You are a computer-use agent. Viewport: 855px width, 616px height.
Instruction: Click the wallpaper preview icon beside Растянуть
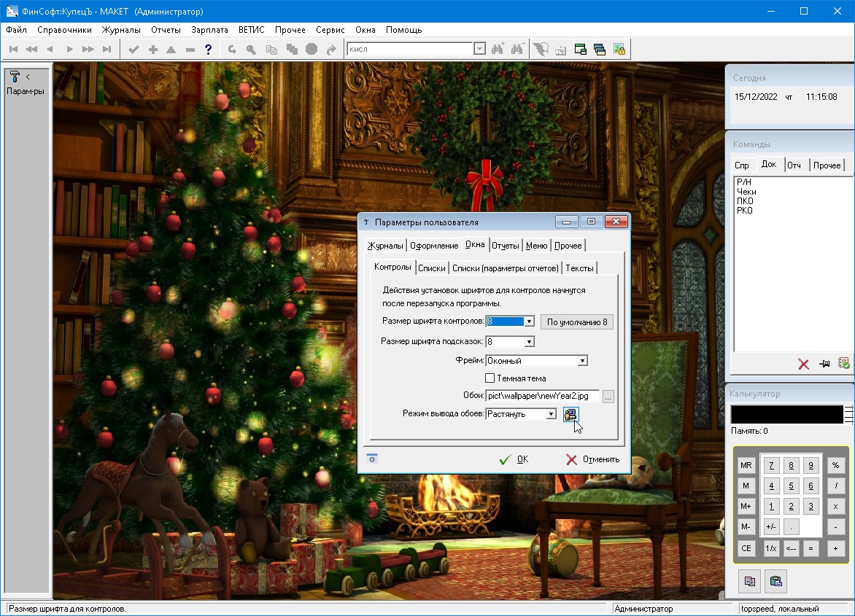pos(570,414)
